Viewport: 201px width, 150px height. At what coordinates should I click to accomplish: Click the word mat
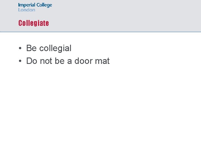[102, 61]
